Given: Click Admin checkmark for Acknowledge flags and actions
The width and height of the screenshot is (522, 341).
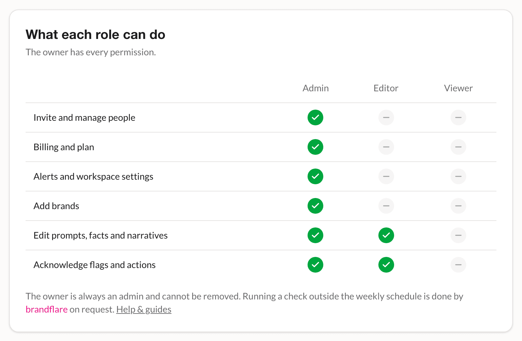Looking at the screenshot, I should (x=315, y=265).
